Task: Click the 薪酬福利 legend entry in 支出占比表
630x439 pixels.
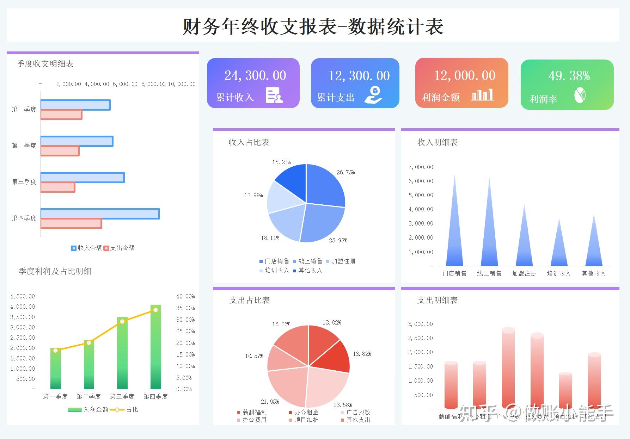Action: tap(252, 412)
